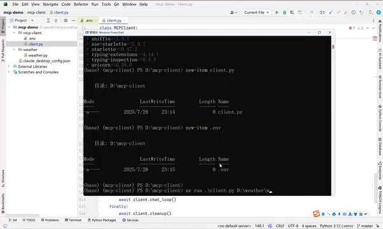The height and width of the screenshot is (229, 383).
Task: Click the 4 spaces indent setting
Action: [x=309, y=226]
